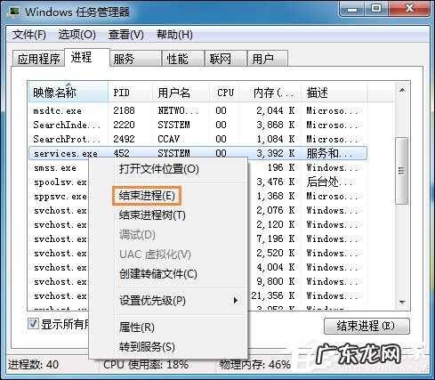
Task: Open the 选项(O) menu
Action: pos(77,35)
